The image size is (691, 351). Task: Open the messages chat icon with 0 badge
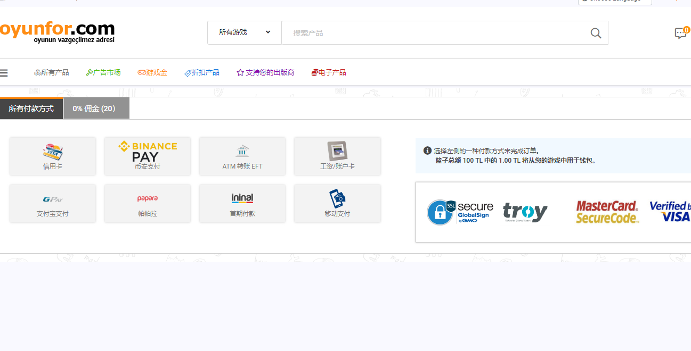[x=680, y=33]
